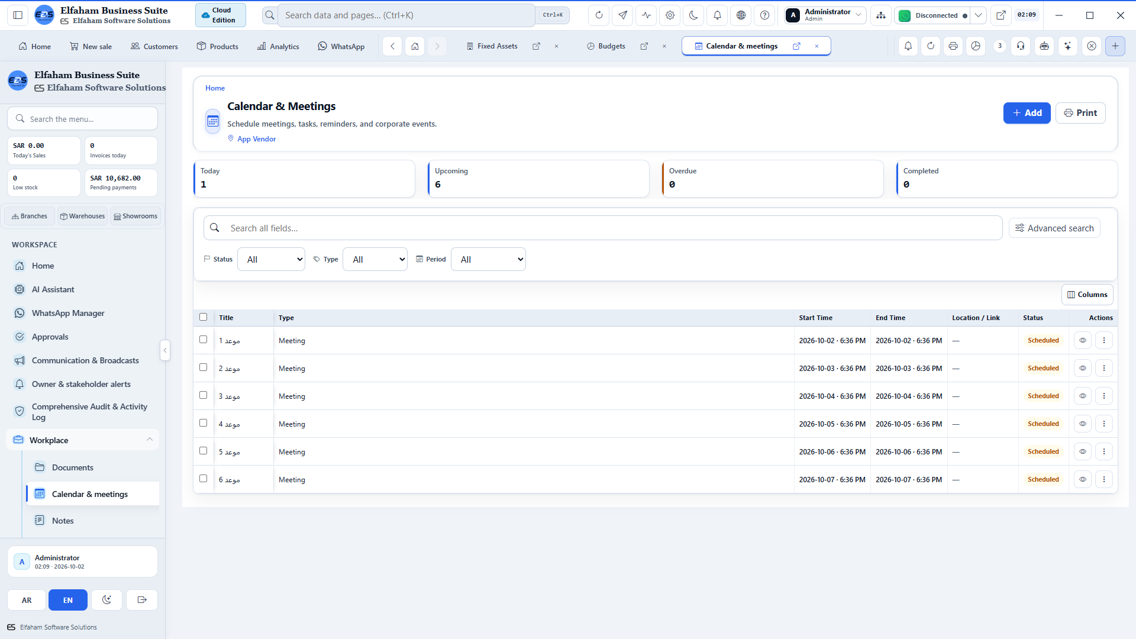Image resolution: width=1136 pixels, height=639 pixels.
Task: View details eye icon for موعد 1
Action: click(1083, 340)
